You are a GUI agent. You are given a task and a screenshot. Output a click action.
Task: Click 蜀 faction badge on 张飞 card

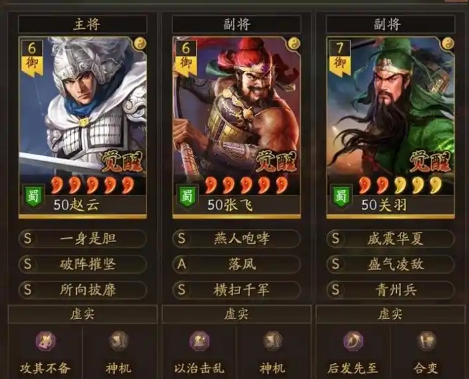point(187,197)
